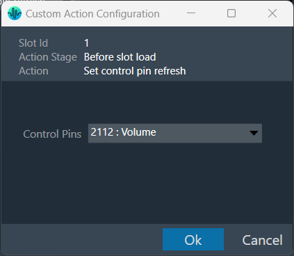Image resolution: width=294 pixels, height=256 pixels.
Task: Click the Control Pins label
Action: tap(52, 134)
